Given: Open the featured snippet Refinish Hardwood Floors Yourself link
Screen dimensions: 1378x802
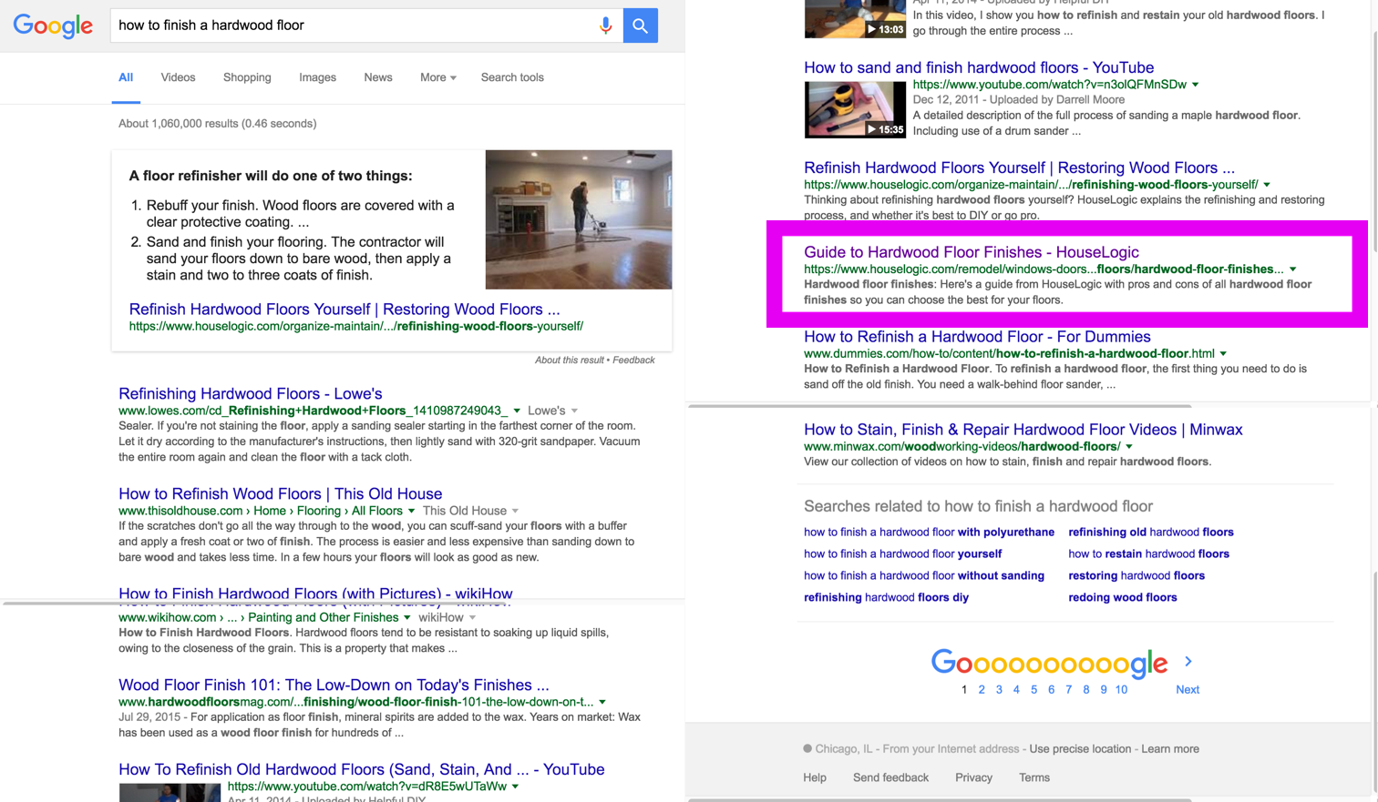Looking at the screenshot, I should pyautogui.click(x=344, y=310).
